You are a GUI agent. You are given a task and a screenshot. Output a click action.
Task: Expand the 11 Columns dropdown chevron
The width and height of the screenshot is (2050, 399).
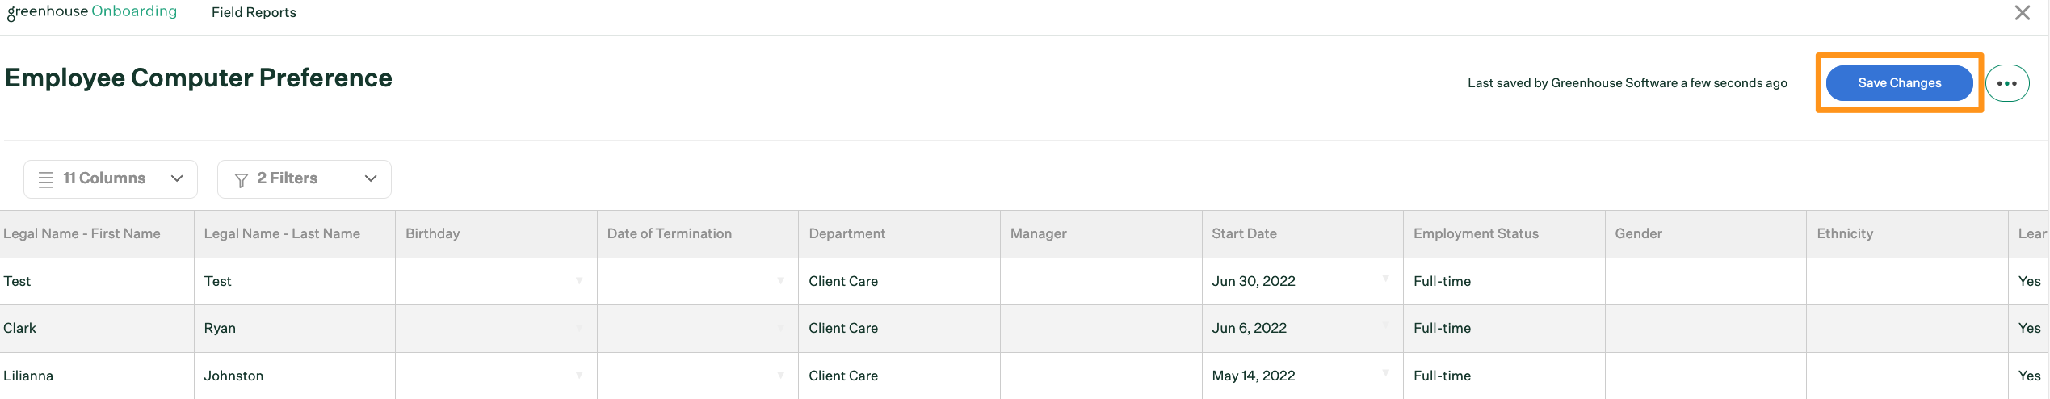[177, 178]
